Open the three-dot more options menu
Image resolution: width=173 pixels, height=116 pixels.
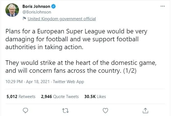[x=162, y=6]
